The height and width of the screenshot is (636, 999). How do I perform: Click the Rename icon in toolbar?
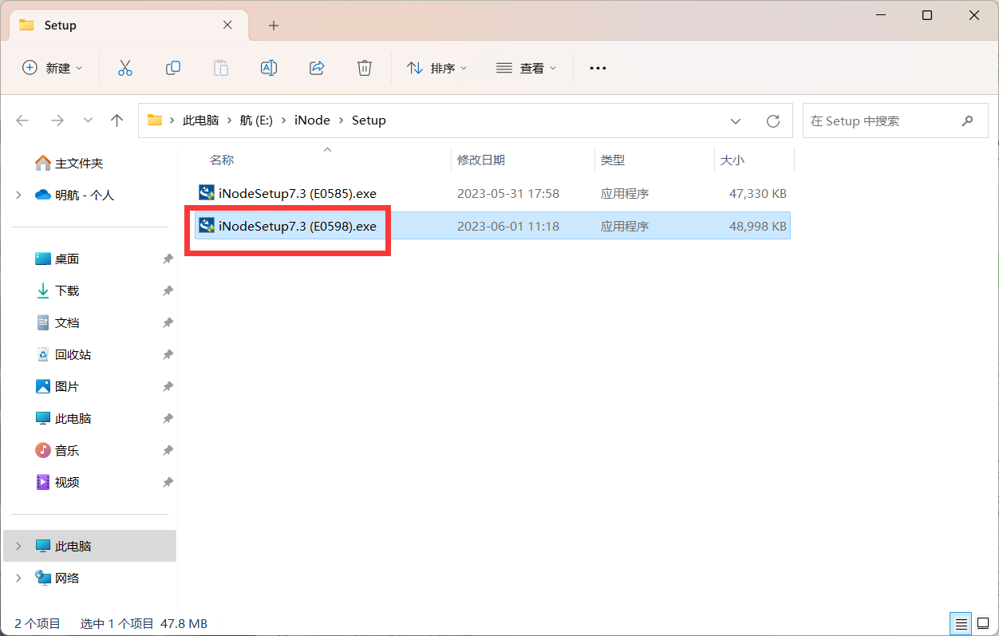point(269,68)
